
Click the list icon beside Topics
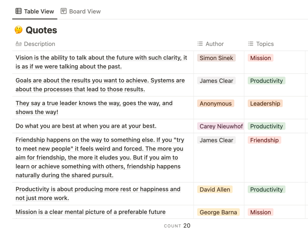[x=251, y=44]
